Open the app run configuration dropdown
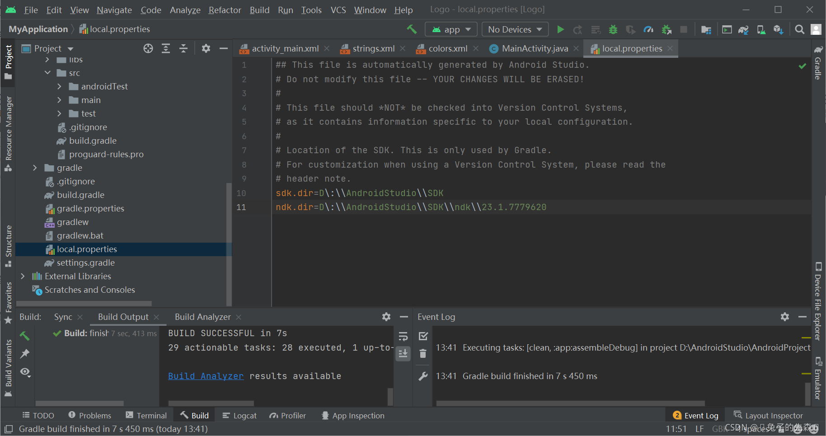The height and width of the screenshot is (436, 826). 451,29
